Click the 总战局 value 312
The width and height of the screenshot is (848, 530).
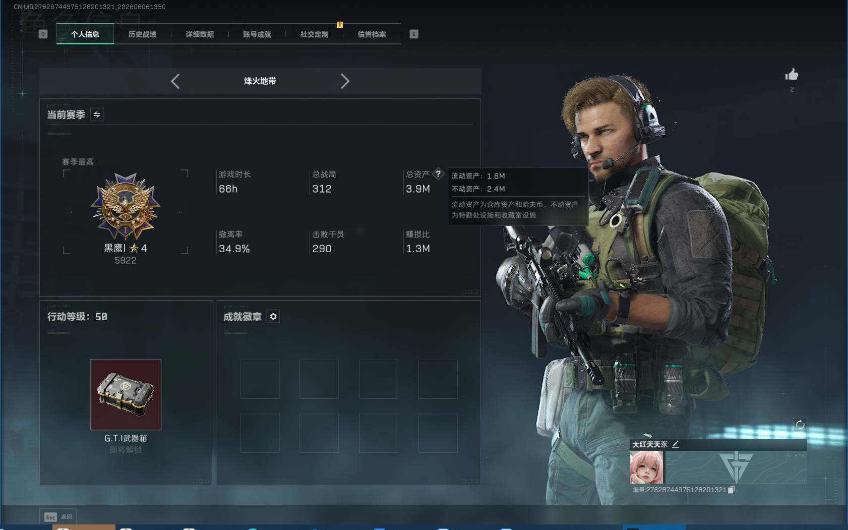(x=322, y=189)
